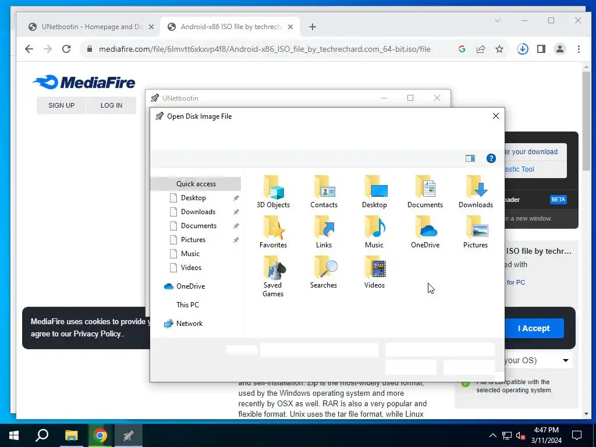Open Chrome profile icon
Viewport: 596px width, 447px height.
pos(560,49)
